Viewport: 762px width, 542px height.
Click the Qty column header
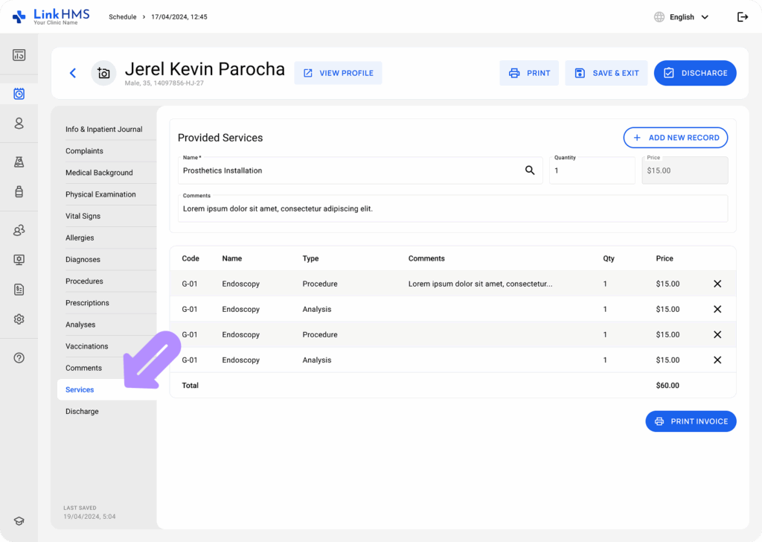[x=609, y=258]
